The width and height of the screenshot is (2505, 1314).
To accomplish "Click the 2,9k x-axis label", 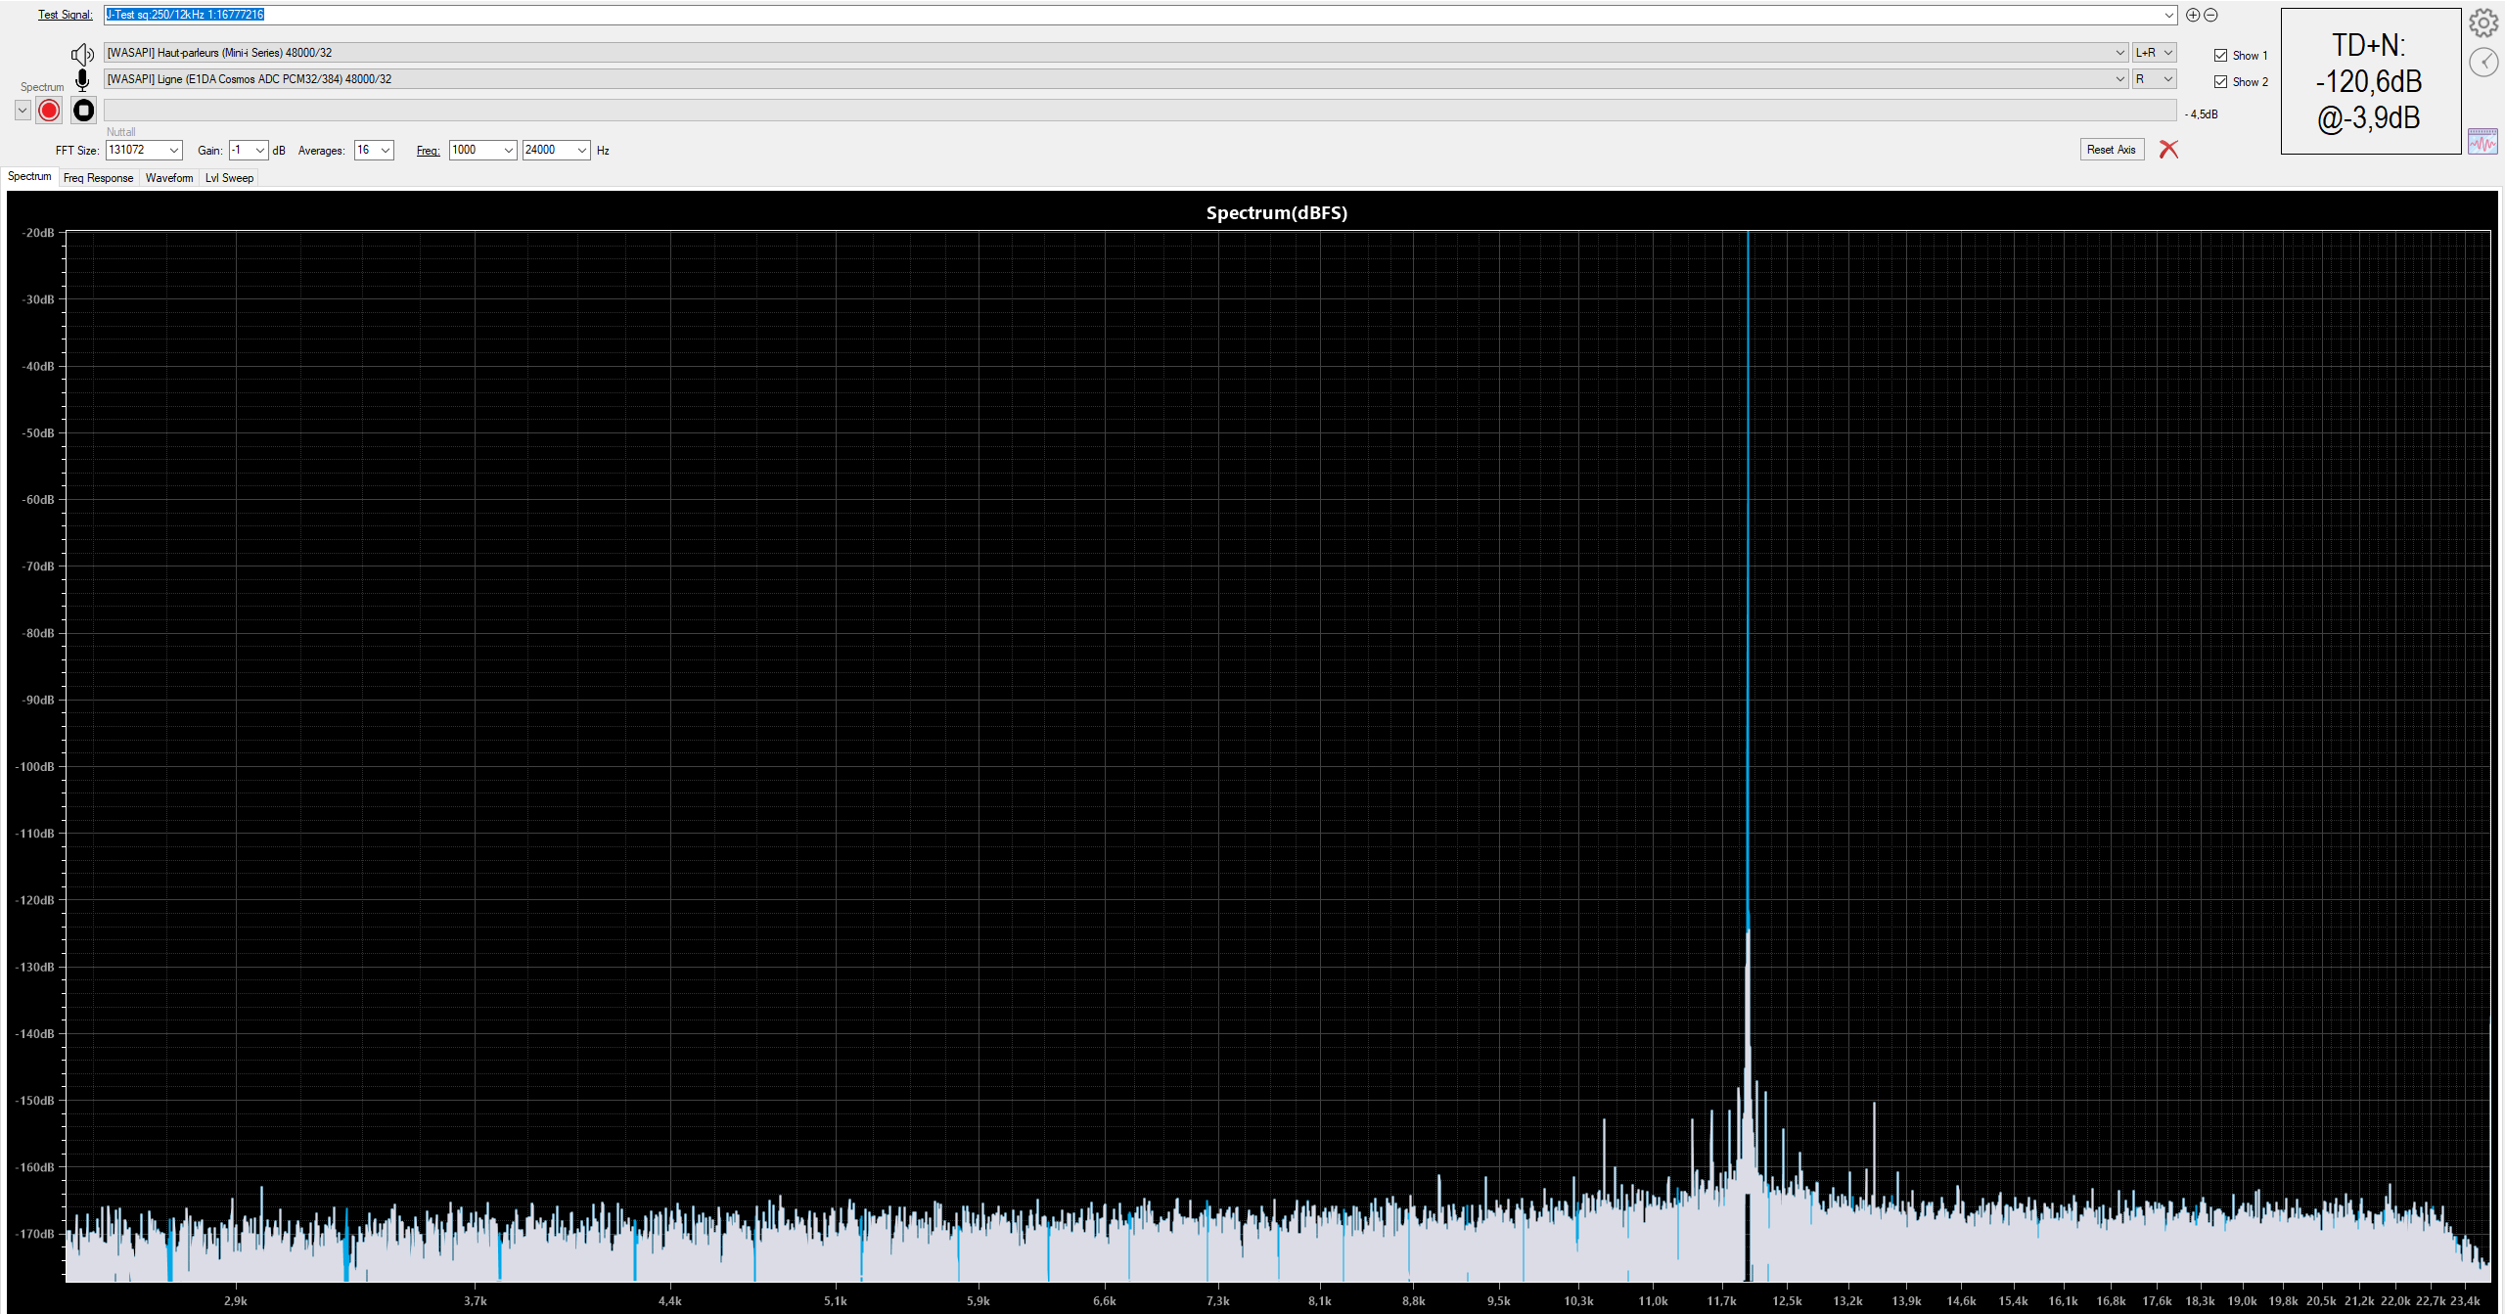I will [x=235, y=1300].
